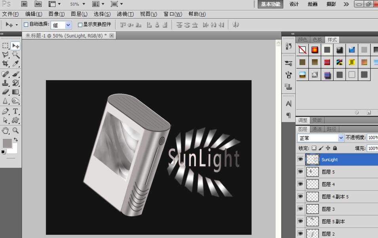This screenshot has width=378, height=238.
Task: Switch to the 设计 workspace
Action: [x=294, y=4]
